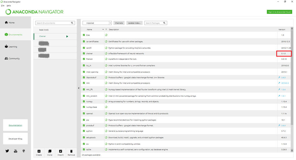296x160 pixels.
Task: Click the scrollbar down arrow
Action: (x=292, y=150)
